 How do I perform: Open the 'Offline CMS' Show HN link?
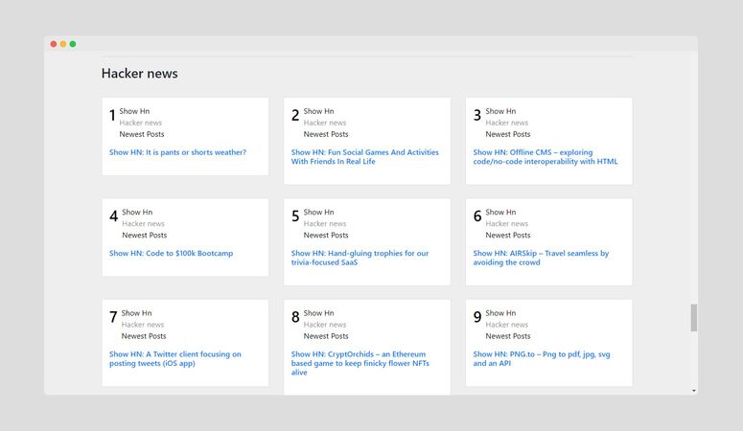coord(546,157)
